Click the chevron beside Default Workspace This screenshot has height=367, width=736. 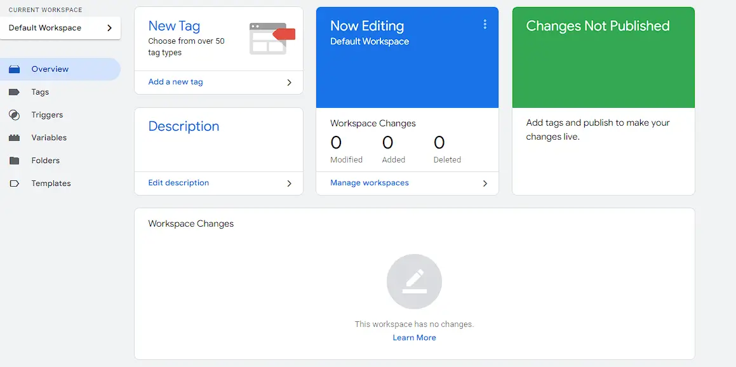[109, 28]
